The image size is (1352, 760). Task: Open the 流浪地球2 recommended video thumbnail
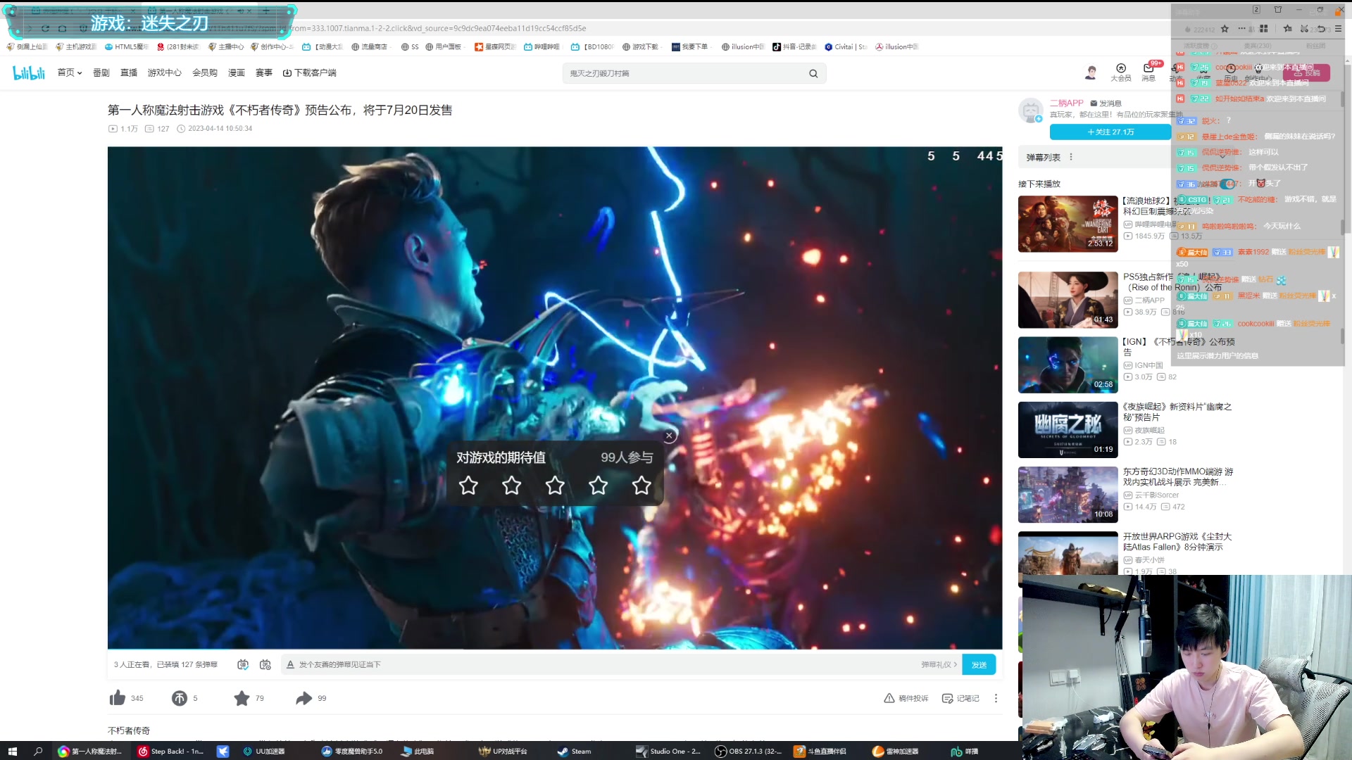(1068, 224)
